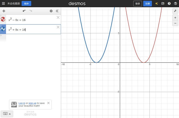Click the gray vertex point on blue parabola
The height and width of the screenshot is (118, 179).
pyautogui.click(x=96, y=62)
